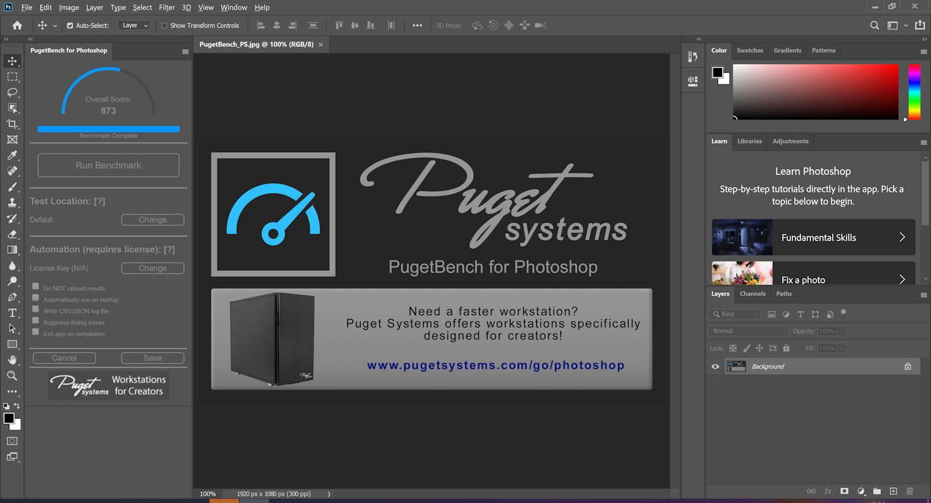The width and height of the screenshot is (931, 503).
Task: Open the Search magnifier icon
Action: pos(875,25)
